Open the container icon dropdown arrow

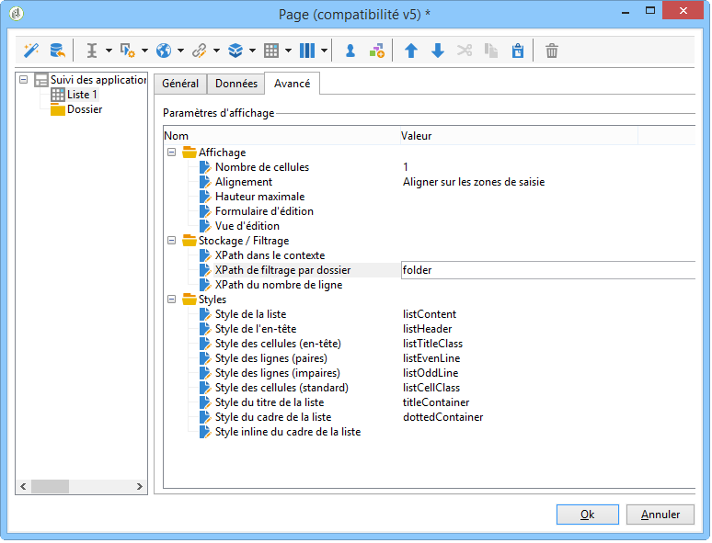point(252,51)
